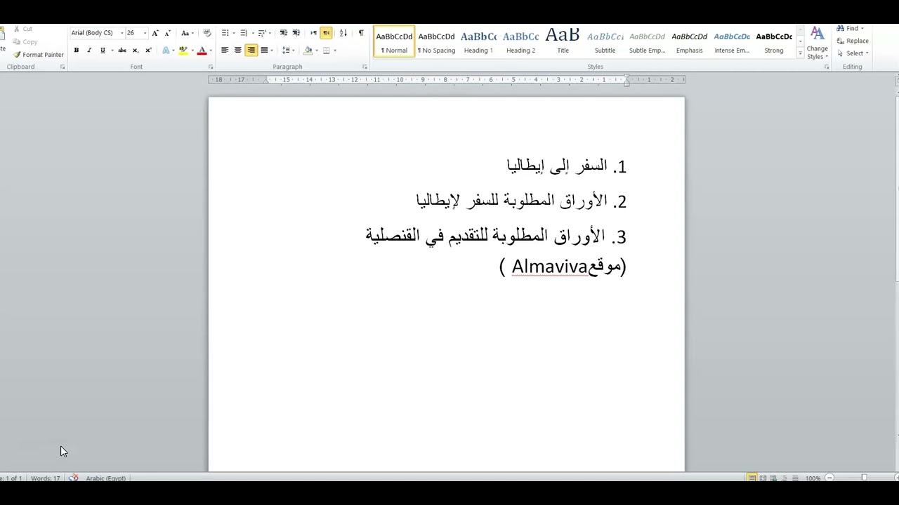Apply strikethrough to text

(x=122, y=50)
